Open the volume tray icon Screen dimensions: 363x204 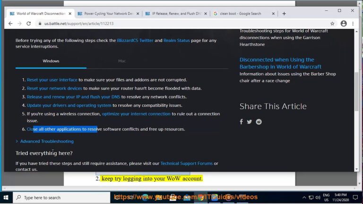tap(318, 197)
